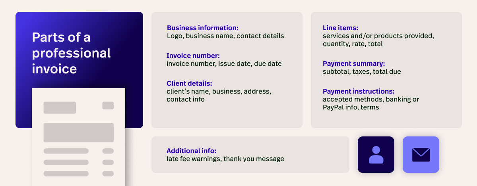Click the "Line items:" heading
This screenshot has height=186, width=477.
pyautogui.click(x=340, y=28)
